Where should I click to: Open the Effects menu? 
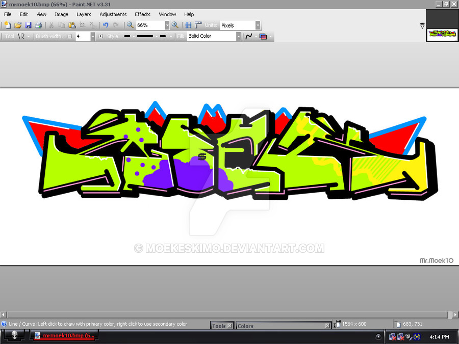point(143,14)
